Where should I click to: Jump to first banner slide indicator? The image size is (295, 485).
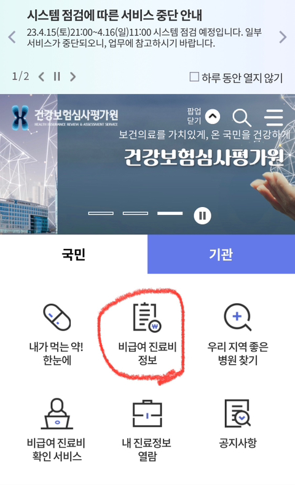(101, 213)
